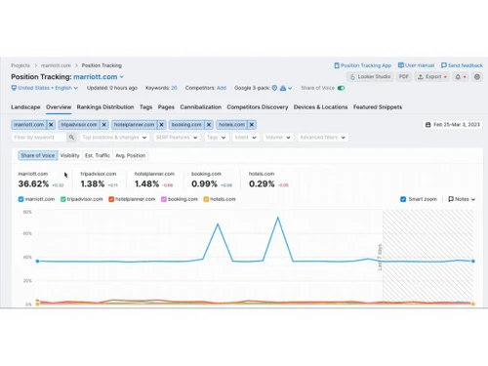This screenshot has height=366, width=488.
Task: Click the Send feedback link
Action: 462,65
